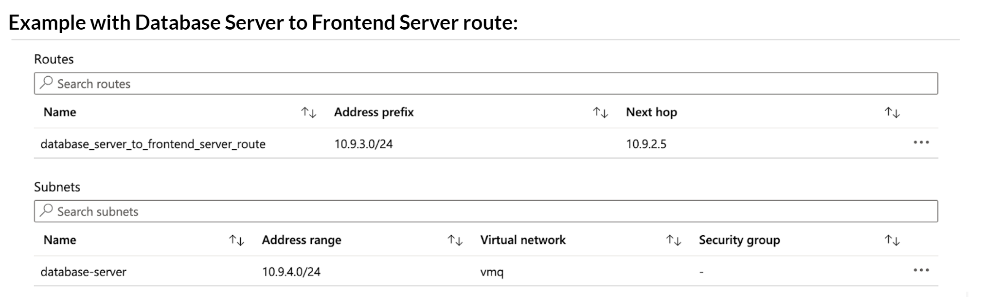983x297 pixels.
Task: Click the vmq virtual network value
Action: coord(492,272)
